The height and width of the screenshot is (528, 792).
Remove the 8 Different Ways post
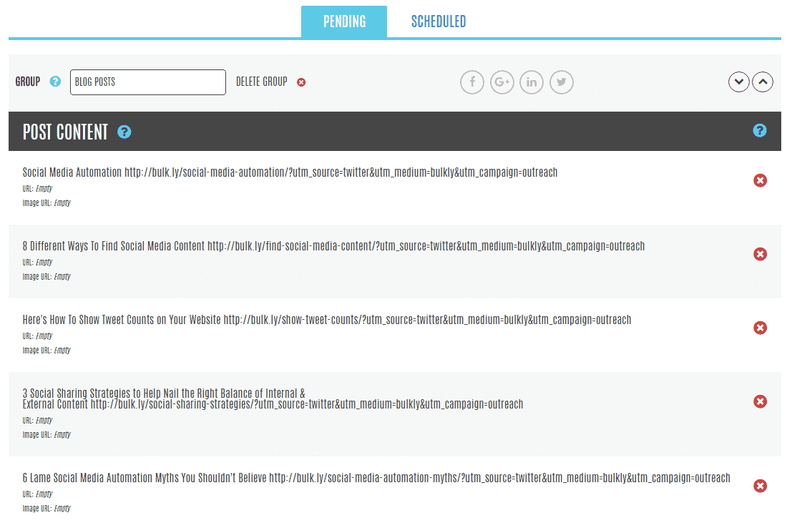761,254
